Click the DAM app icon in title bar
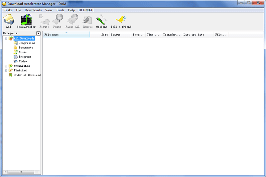 point(4,4)
